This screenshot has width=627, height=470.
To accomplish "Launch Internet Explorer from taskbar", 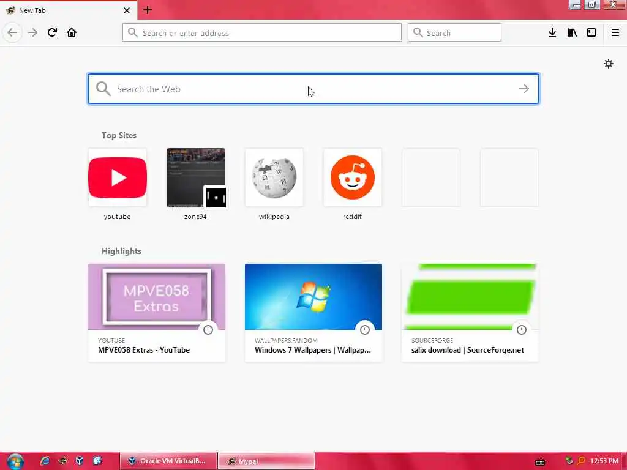I will pos(44,461).
